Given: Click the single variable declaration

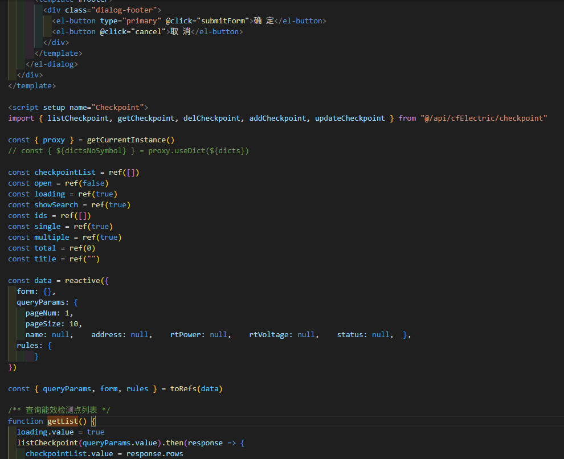Looking at the screenshot, I should (47, 227).
